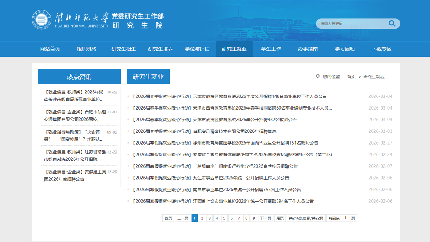430x242 pixels.
Task: Open the 办事指南 navigation tab
Action: click(x=308, y=49)
